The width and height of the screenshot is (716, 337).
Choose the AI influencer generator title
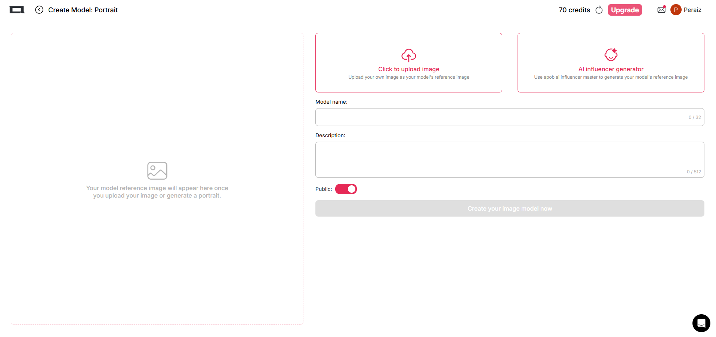click(x=611, y=69)
